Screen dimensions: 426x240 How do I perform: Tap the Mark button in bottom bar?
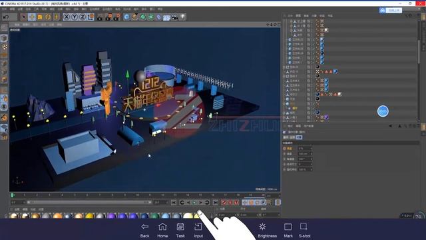288,230
